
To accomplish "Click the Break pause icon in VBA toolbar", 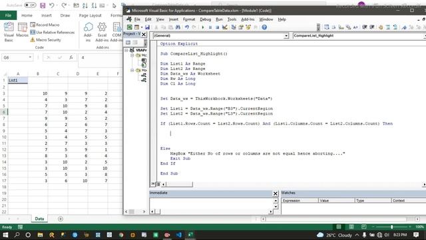I will pyautogui.click(x=210, y=27).
